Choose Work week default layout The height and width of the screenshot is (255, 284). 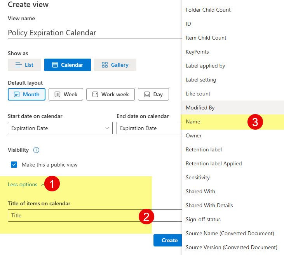(110, 94)
